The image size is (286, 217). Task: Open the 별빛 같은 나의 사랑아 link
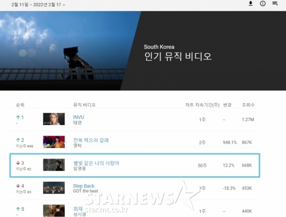(x=96, y=163)
